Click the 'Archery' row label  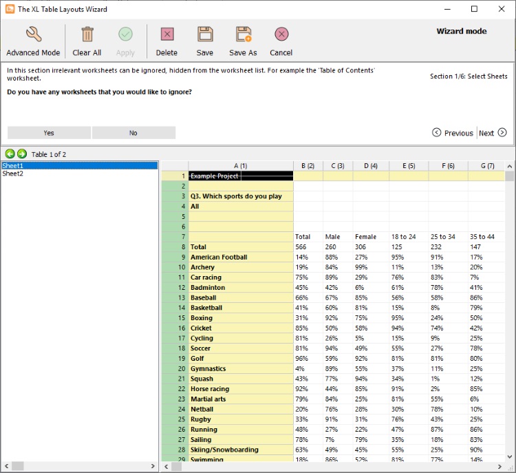[241, 267]
